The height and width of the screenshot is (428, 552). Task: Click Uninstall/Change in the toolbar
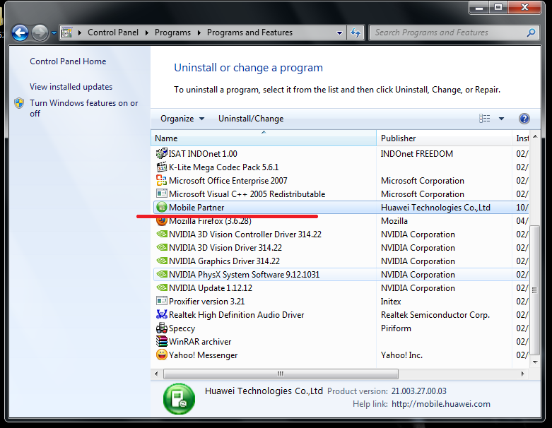click(x=251, y=119)
